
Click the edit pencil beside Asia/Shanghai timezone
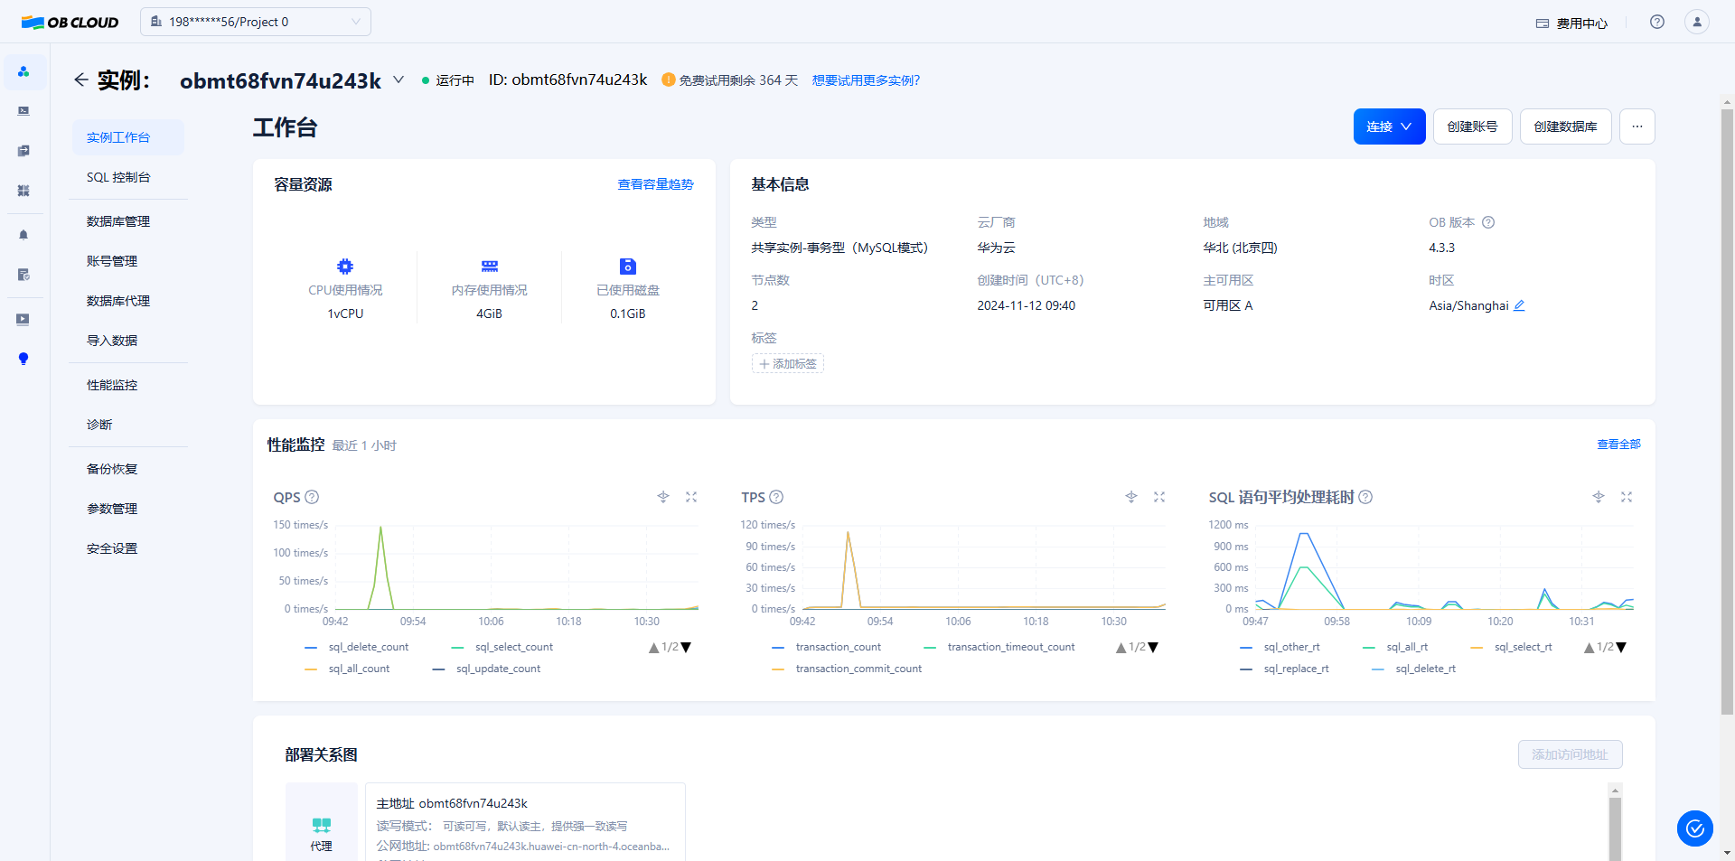1519,306
